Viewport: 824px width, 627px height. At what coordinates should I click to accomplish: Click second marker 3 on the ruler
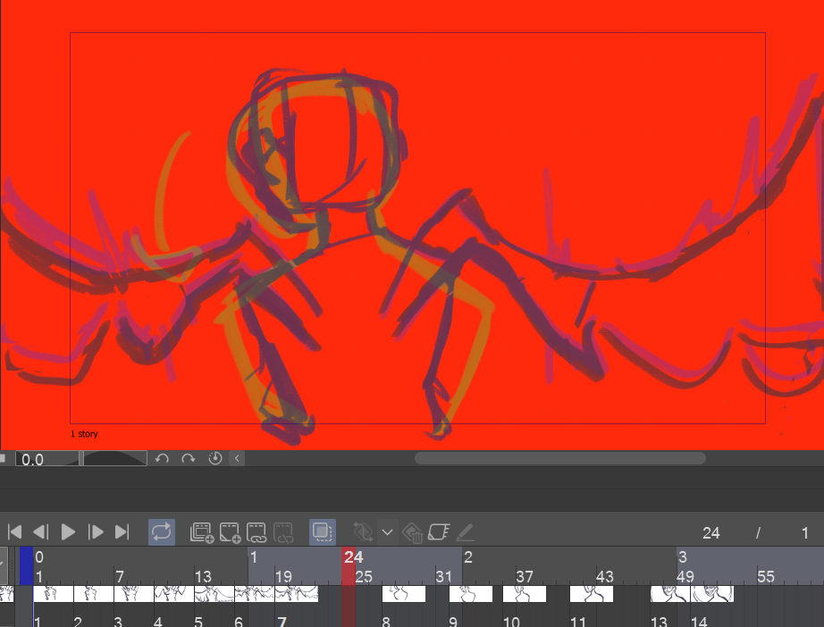pos(683,556)
